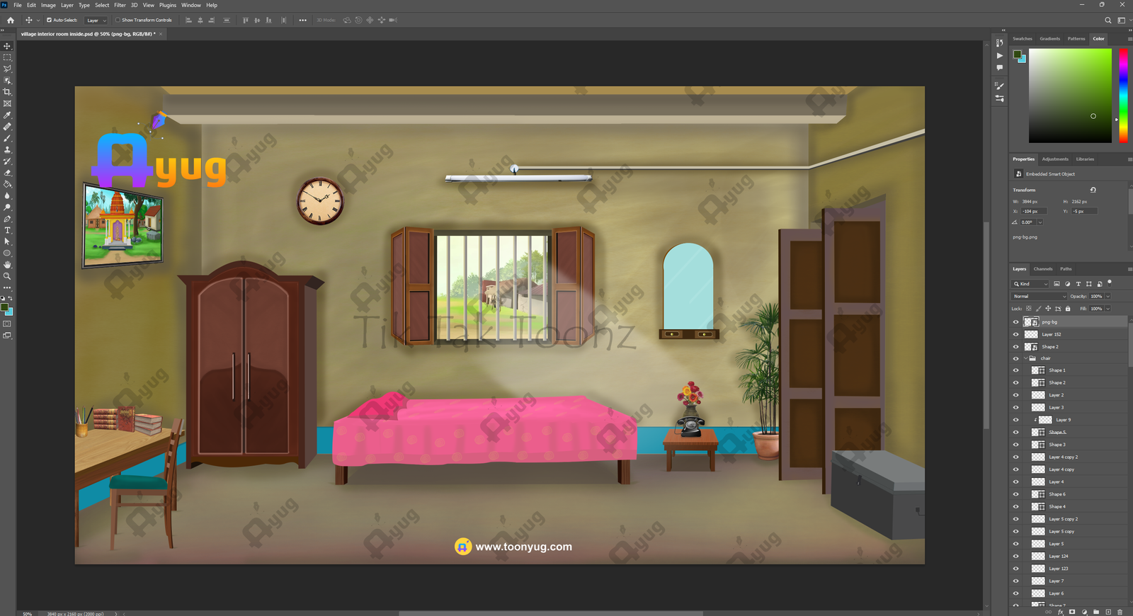Pick the Eyedropper tool
The image size is (1133, 616).
coord(7,115)
